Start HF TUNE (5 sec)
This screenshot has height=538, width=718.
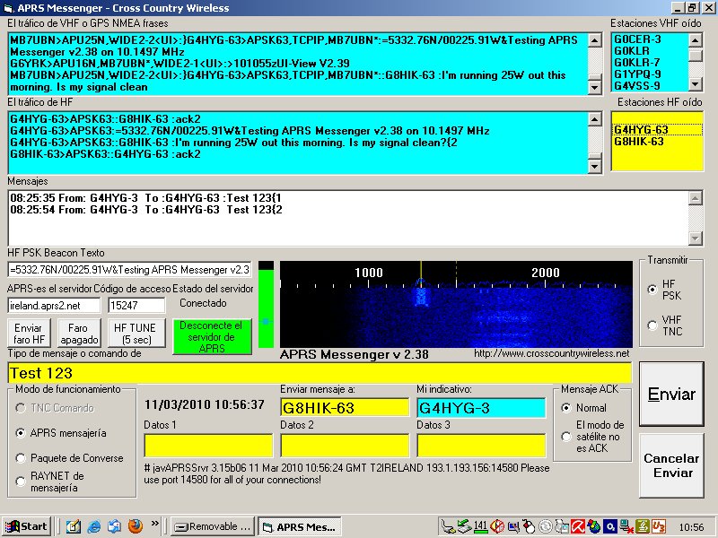136,333
